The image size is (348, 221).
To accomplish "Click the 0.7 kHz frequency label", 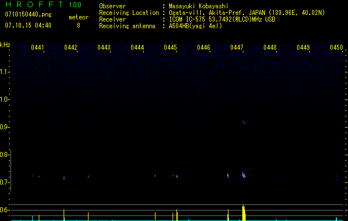I will click(x=4, y=182).
